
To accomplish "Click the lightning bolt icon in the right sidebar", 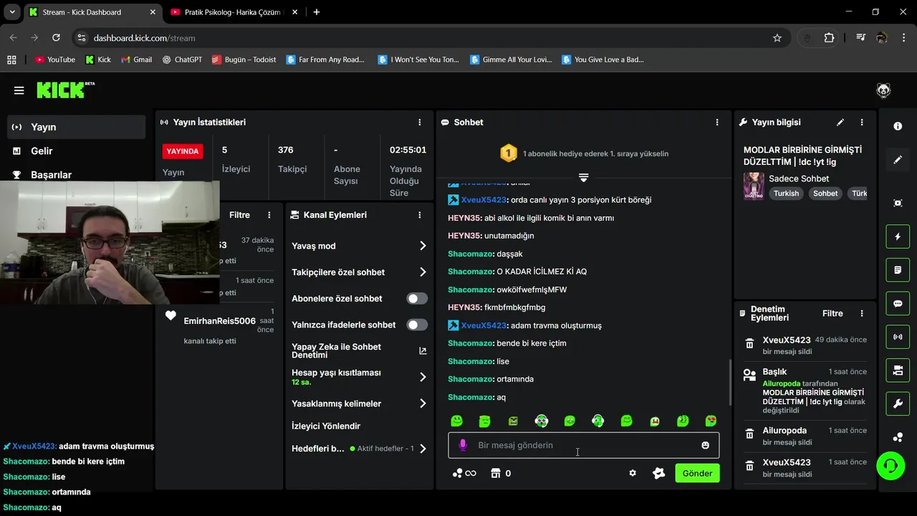I will coord(898,236).
